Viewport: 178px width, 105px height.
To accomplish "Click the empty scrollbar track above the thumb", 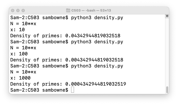I will tap(167, 52).
